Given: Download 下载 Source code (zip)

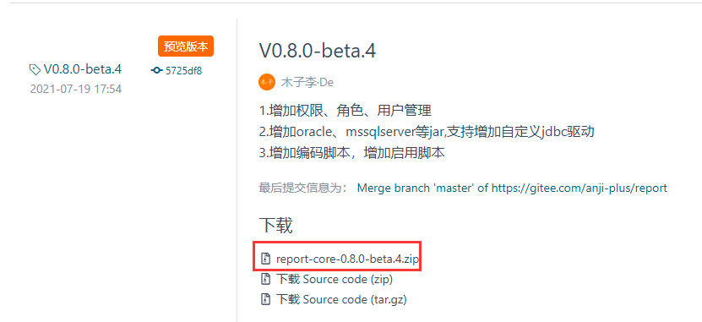Looking at the screenshot, I should pos(335,280).
